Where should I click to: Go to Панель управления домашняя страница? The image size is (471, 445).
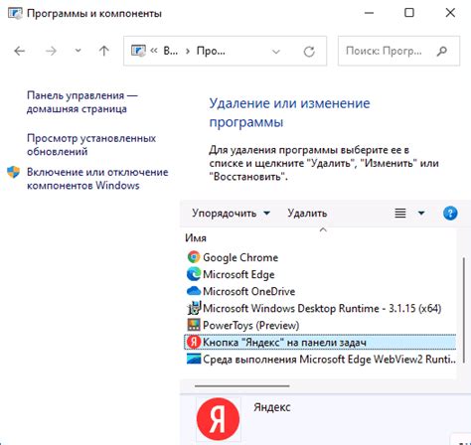[81, 102]
